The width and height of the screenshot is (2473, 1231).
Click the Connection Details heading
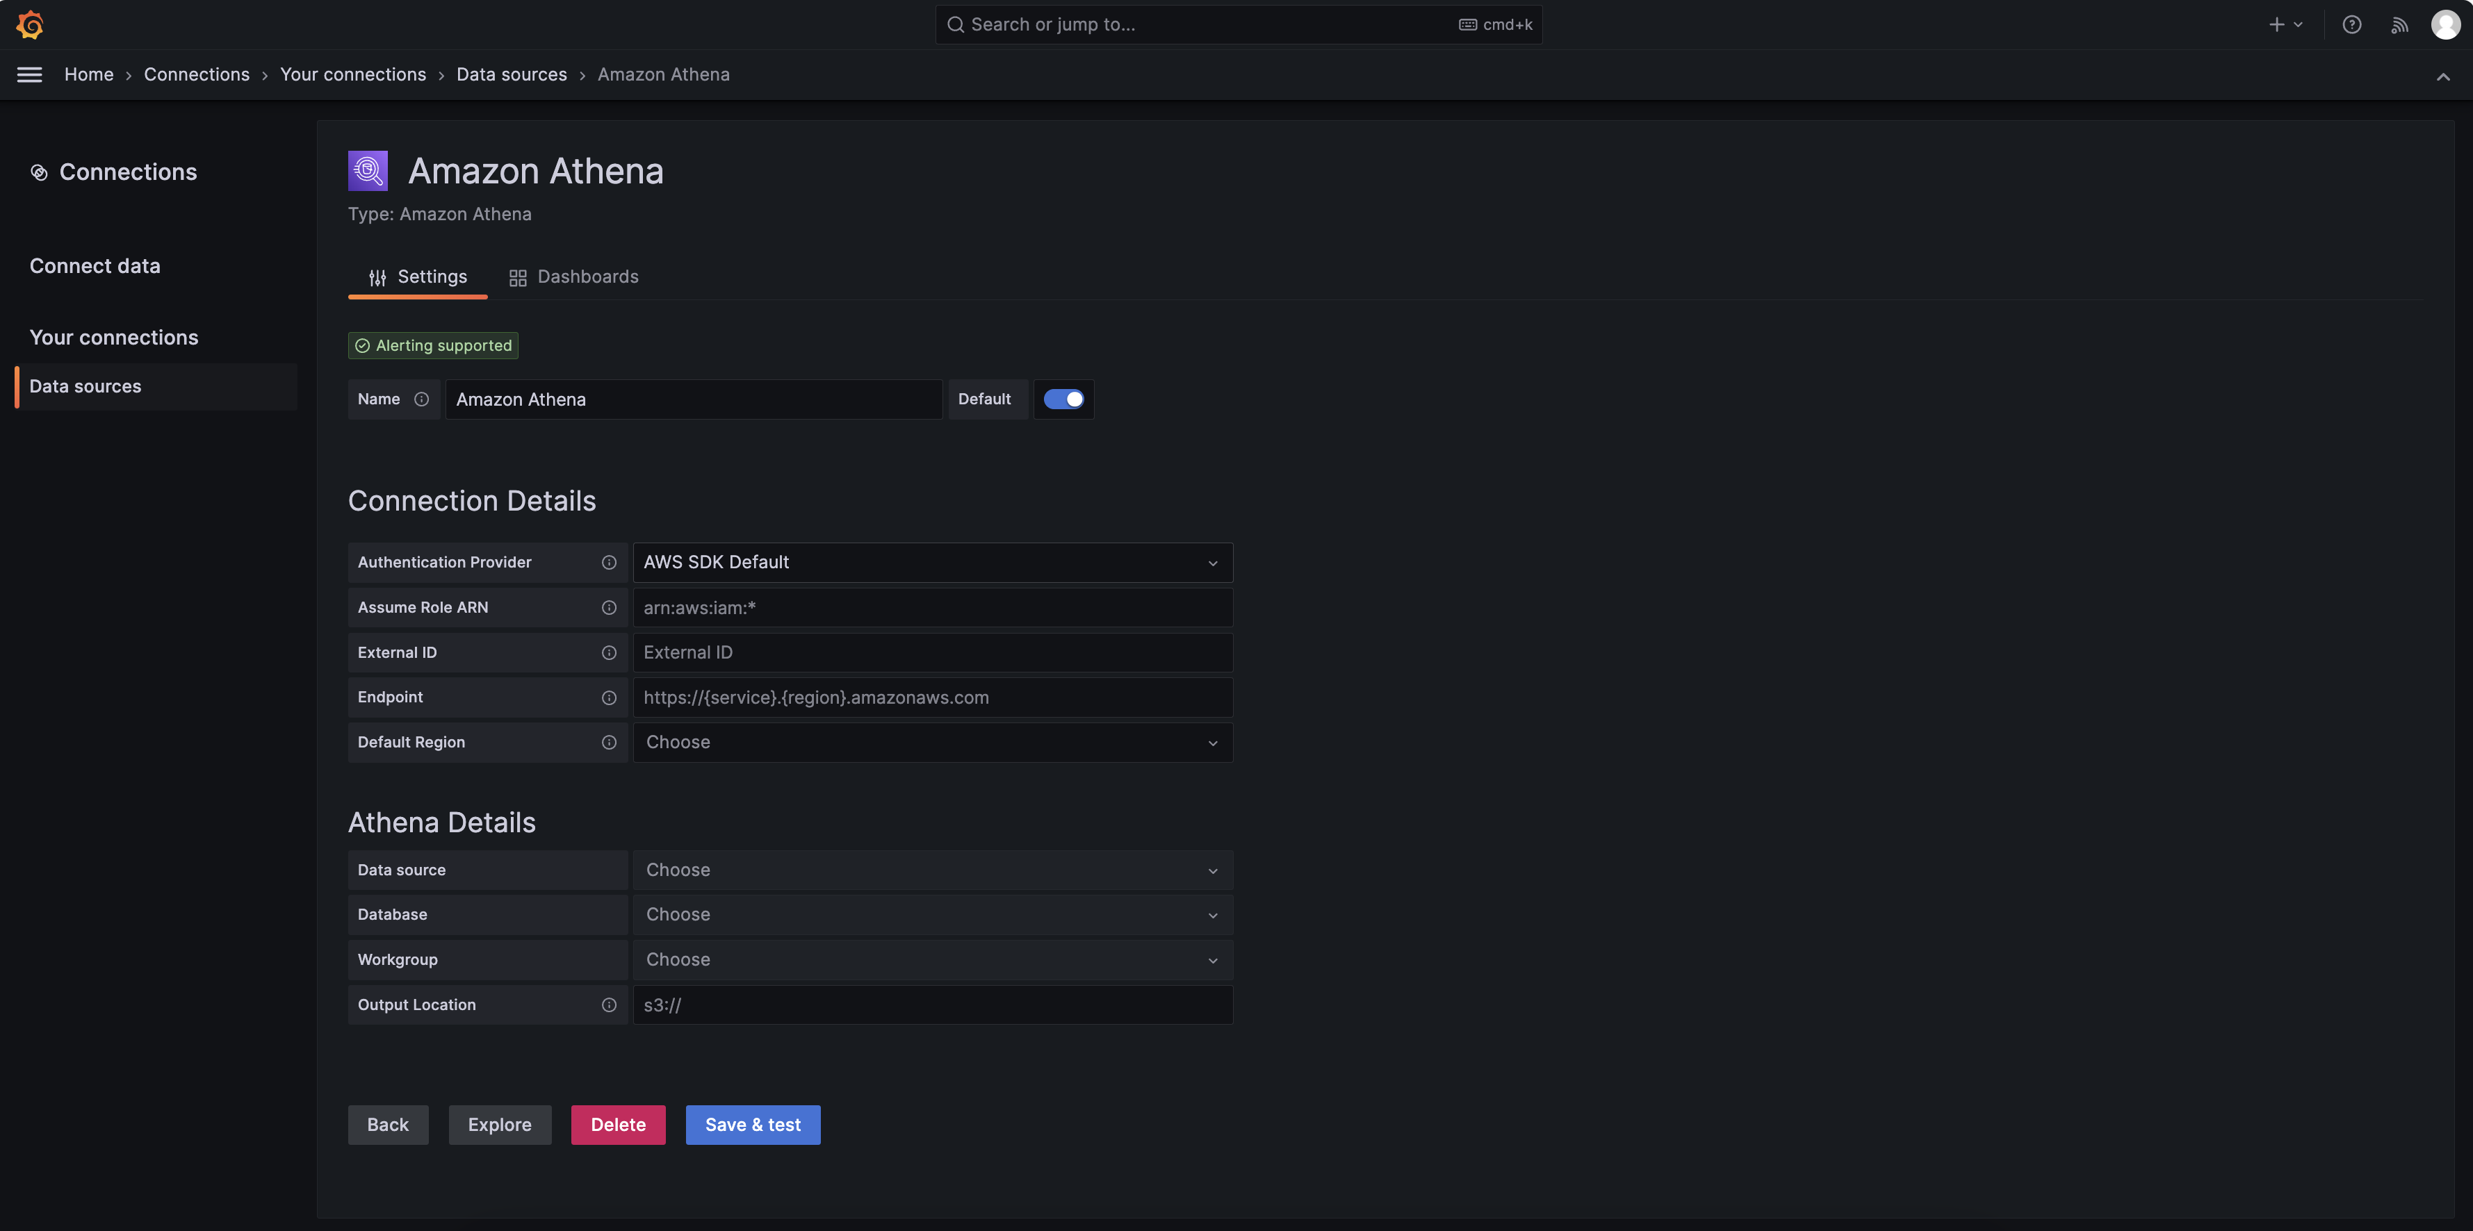coord(473,501)
